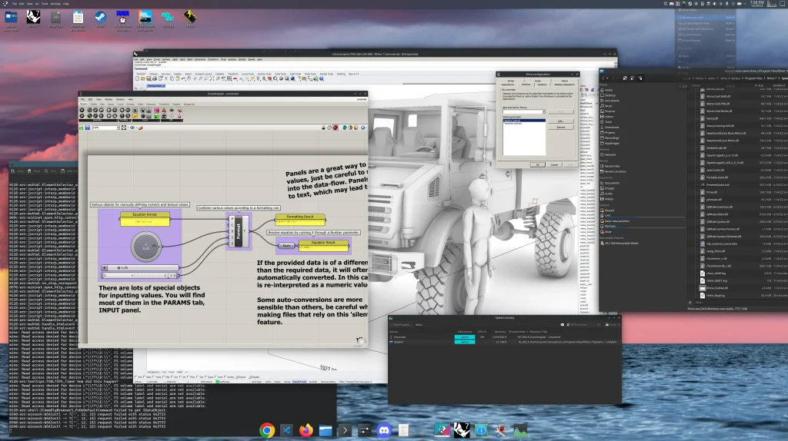Viewport: 788px width, 441px height.
Task: Click the yellow Equation format panel
Action: tap(145, 219)
